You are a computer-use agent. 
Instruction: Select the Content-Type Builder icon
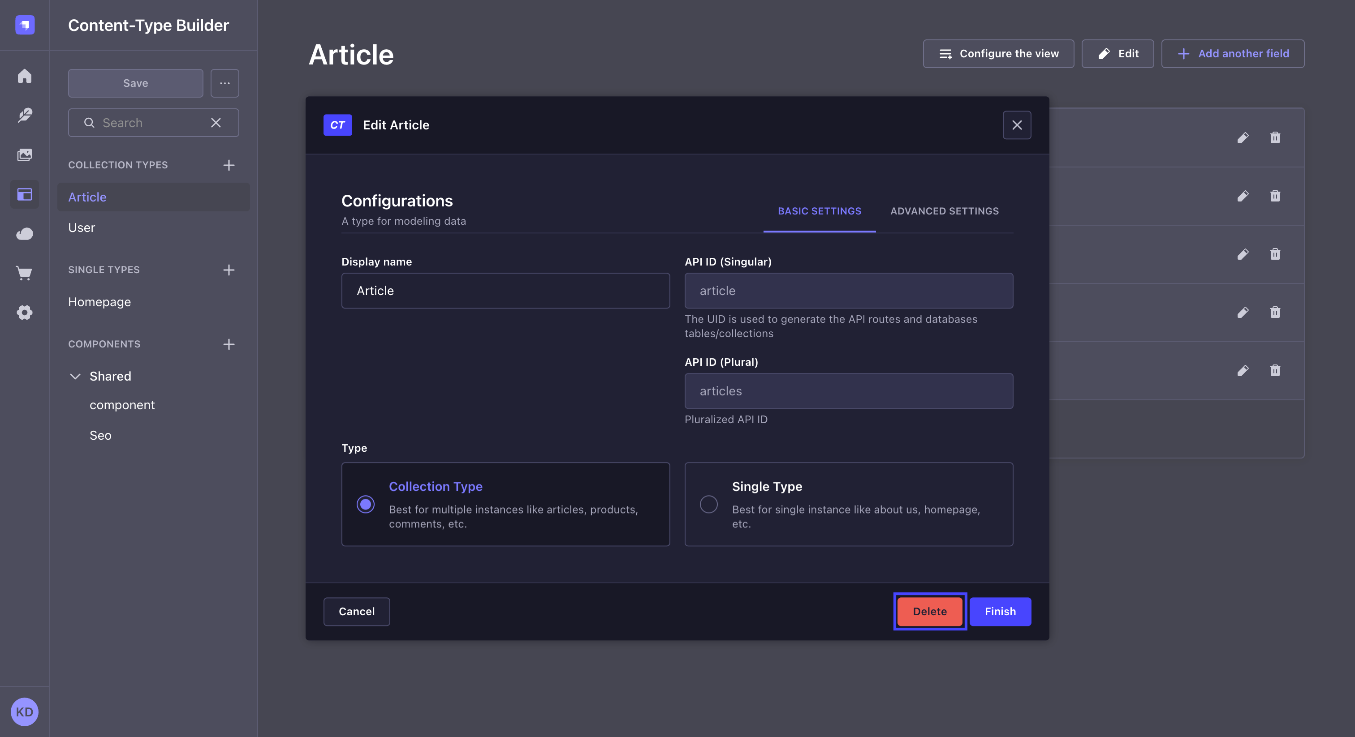[x=25, y=194]
